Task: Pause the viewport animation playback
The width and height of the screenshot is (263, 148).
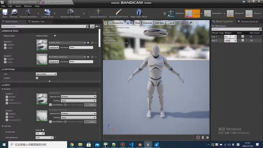Action: [203, 137]
